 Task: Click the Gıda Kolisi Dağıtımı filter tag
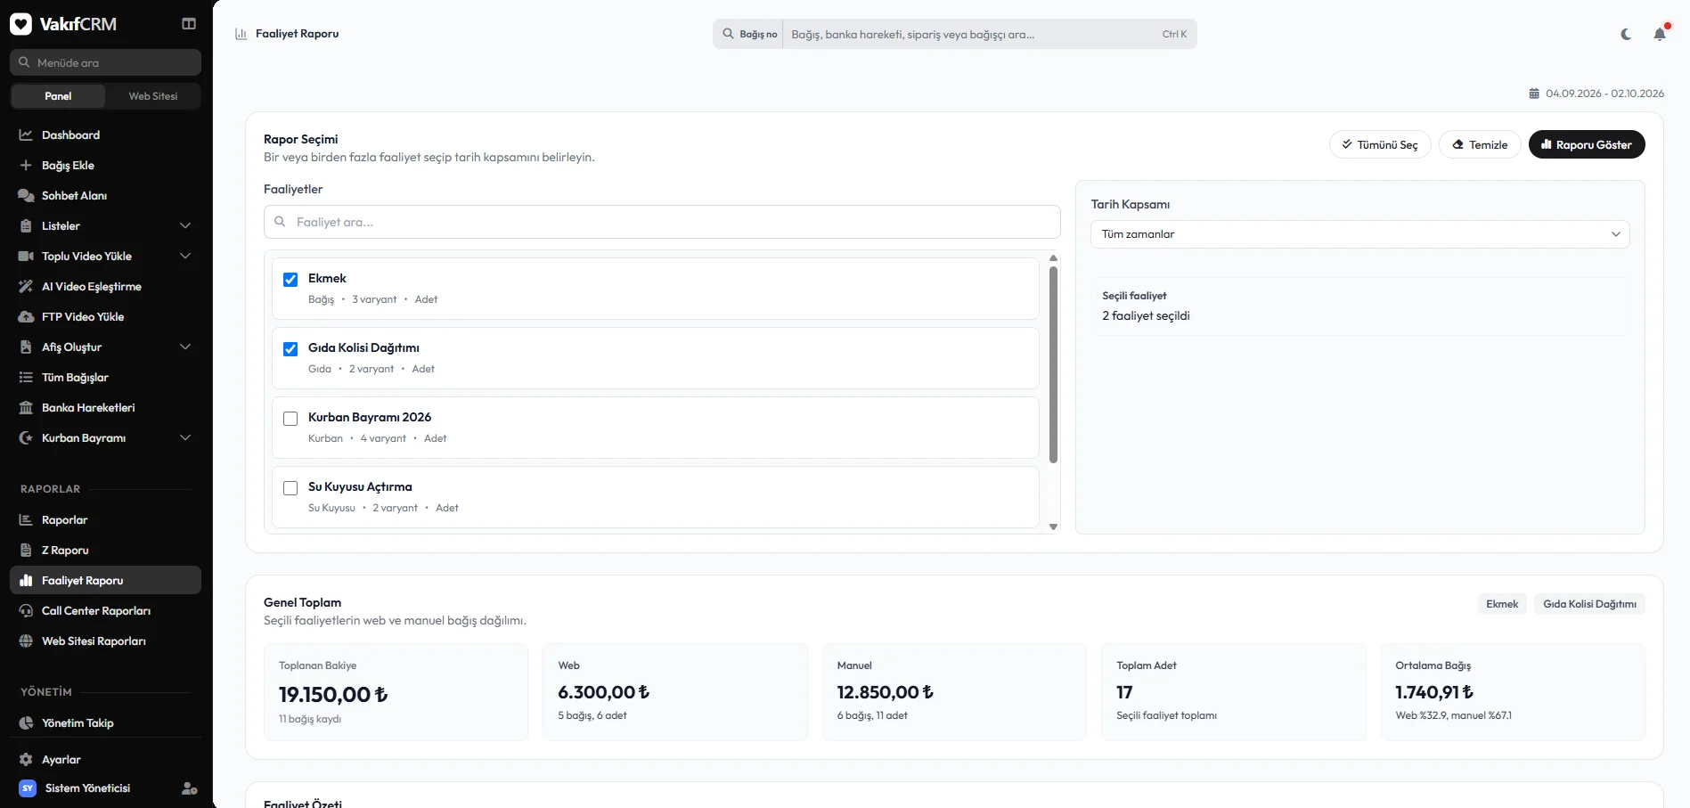tap(1589, 604)
